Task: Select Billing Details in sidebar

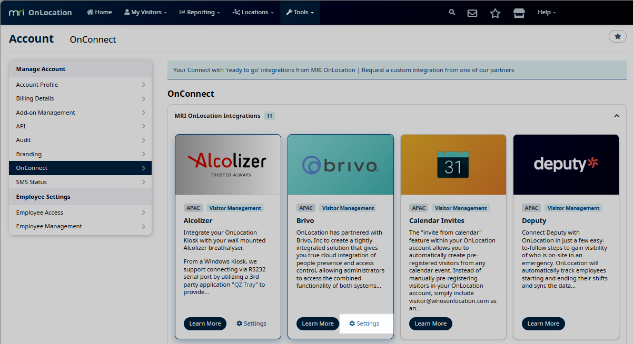Action: (x=80, y=98)
